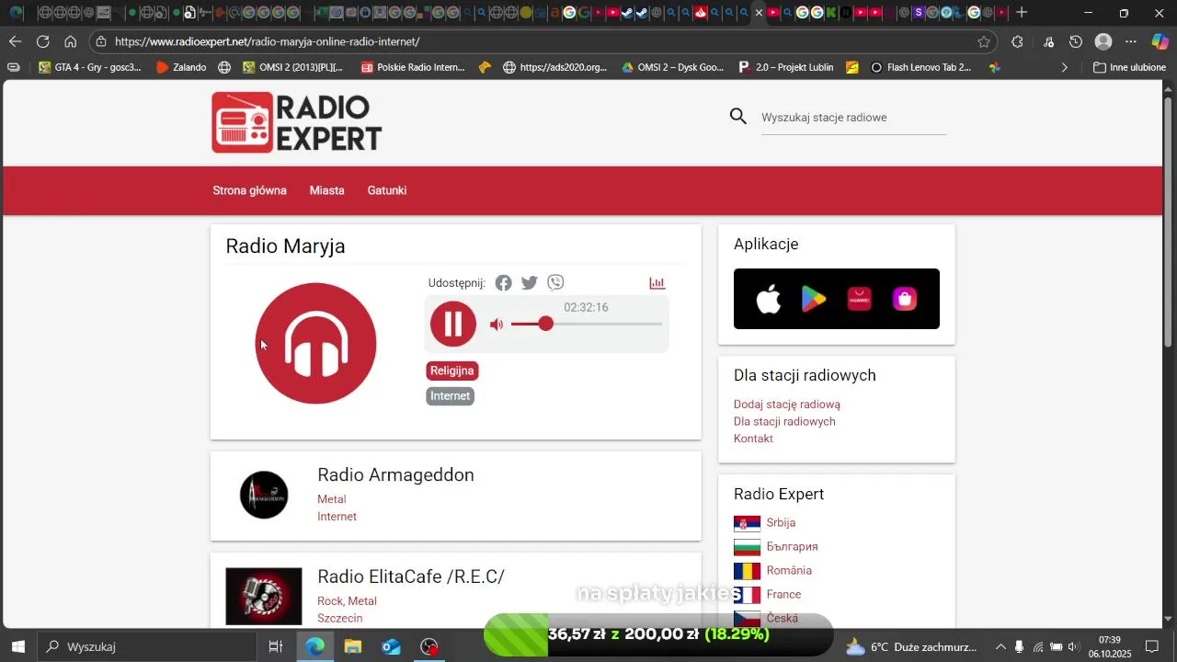Open the Kontakt link

[x=753, y=439]
